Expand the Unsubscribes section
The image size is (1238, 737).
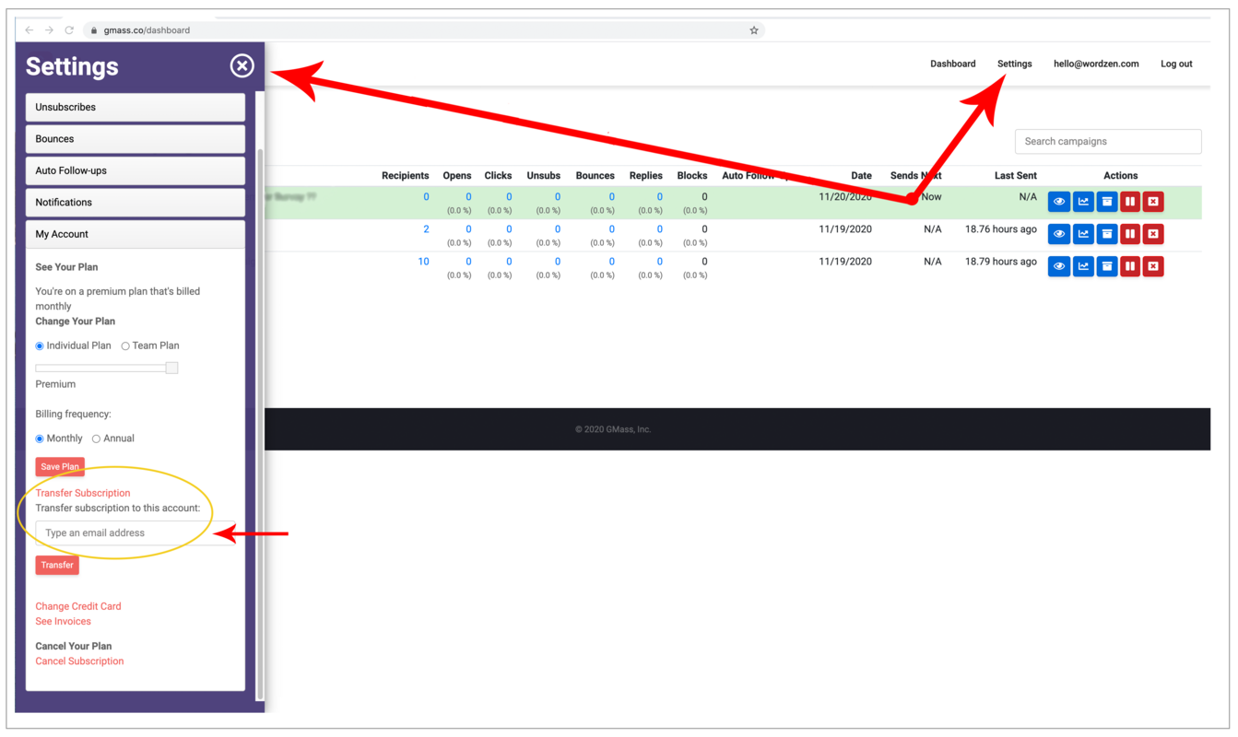coord(135,106)
